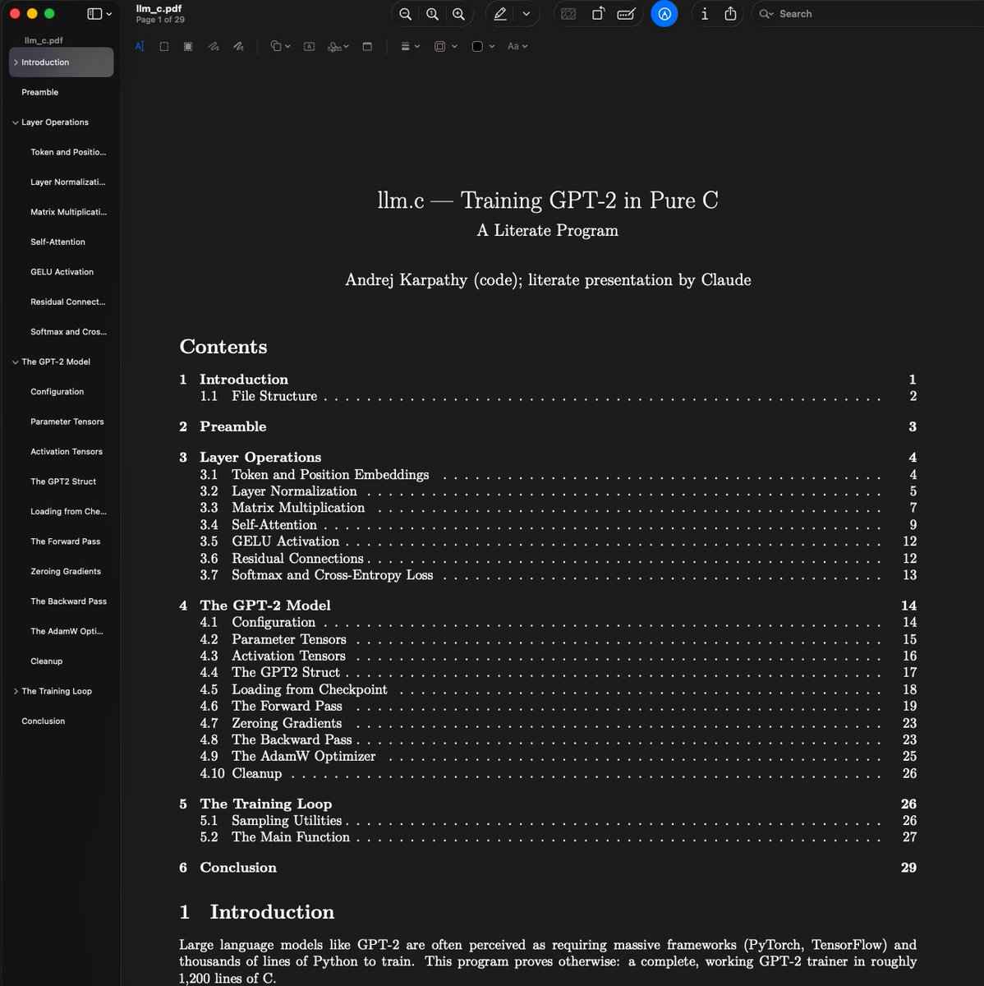Choose the Redact tool
Image resolution: width=984 pixels, height=986 pixels.
pos(188,47)
